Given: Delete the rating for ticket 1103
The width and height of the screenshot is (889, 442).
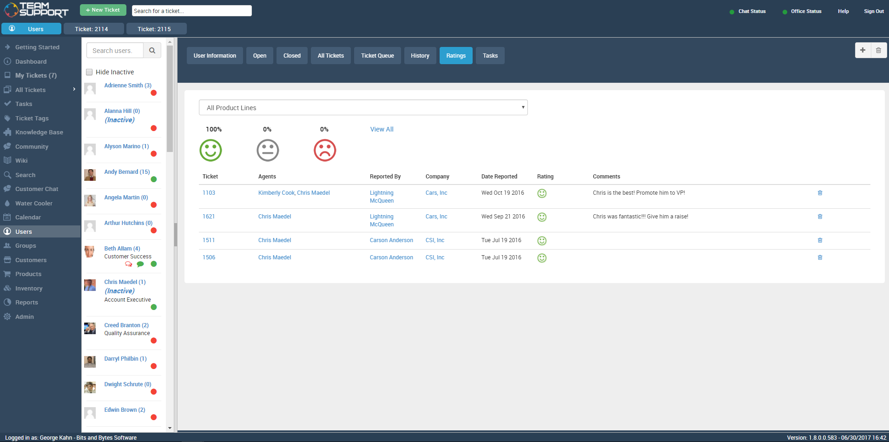Looking at the screenshot, I should click(x=820, y=193).
